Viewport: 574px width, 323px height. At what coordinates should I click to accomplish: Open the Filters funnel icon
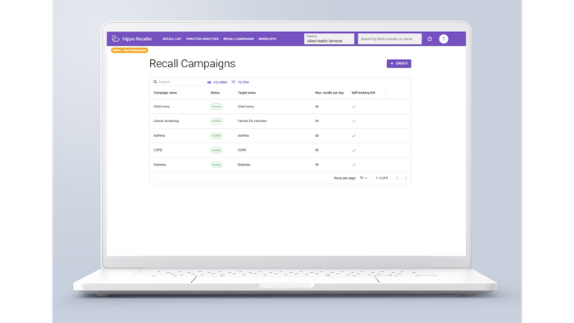point(233,82)
